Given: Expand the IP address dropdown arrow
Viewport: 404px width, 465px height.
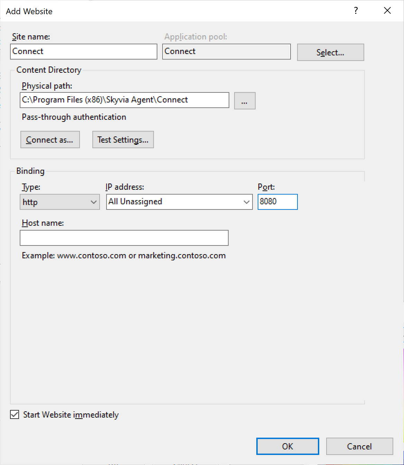Looking at the screenshot, I should 246,202.
